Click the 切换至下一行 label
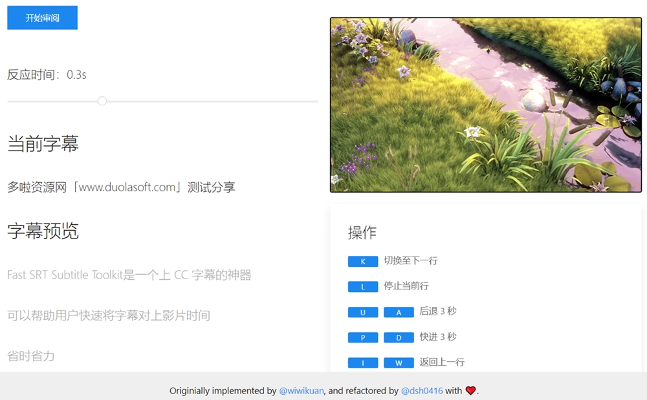647x400 pixels. (x=411, y=261)
